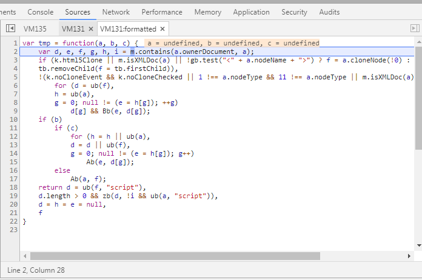Switch to the Console tab
Screen dimensions: 422x280
(41, 12)
